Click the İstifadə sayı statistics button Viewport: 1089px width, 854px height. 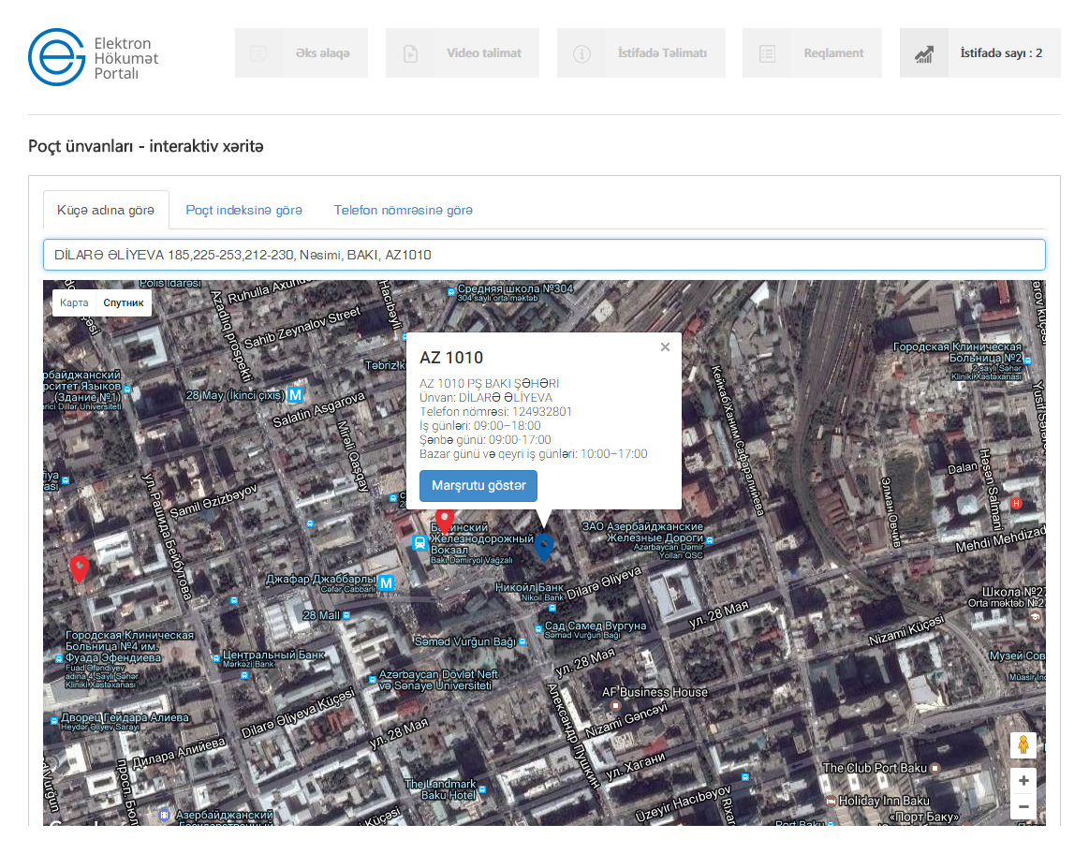pyautogui.click(x=980, y=52)
